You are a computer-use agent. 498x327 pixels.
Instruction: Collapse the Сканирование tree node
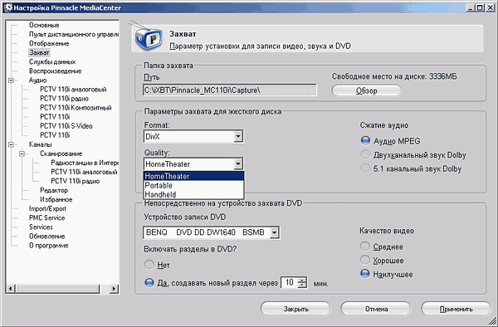(22, 154)
